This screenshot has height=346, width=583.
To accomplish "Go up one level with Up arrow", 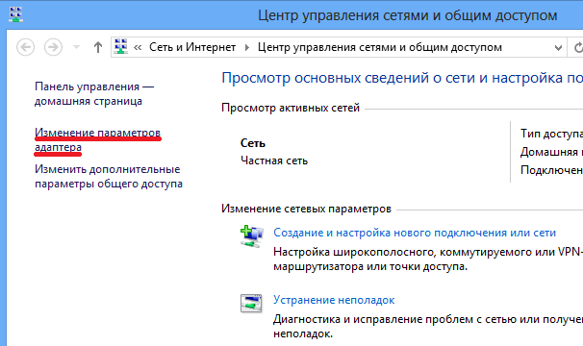I will pos(98,47).
